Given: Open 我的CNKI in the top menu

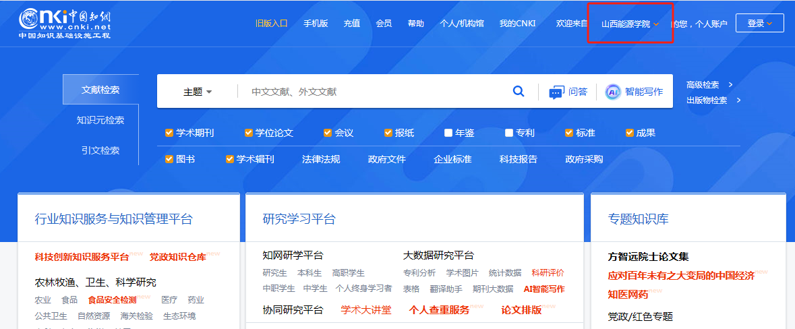Looking at the screenshot, I should 517,24.
